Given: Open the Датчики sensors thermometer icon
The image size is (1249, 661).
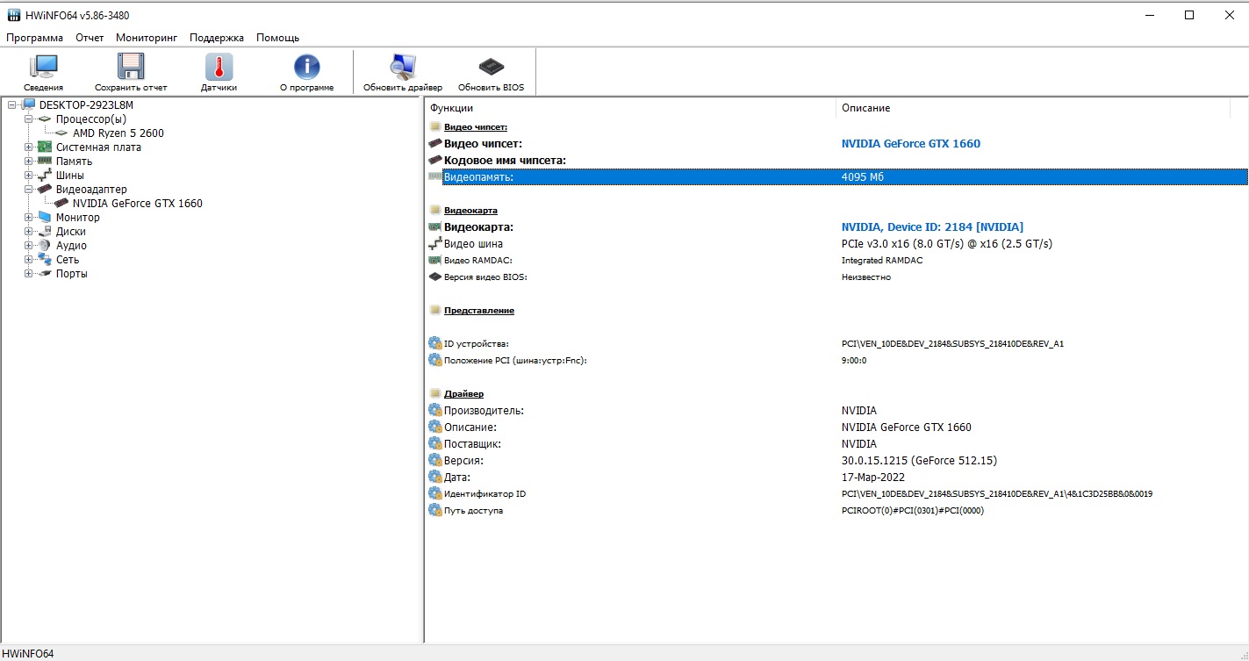Looking at the screenshot, I should tap(219, 67).
